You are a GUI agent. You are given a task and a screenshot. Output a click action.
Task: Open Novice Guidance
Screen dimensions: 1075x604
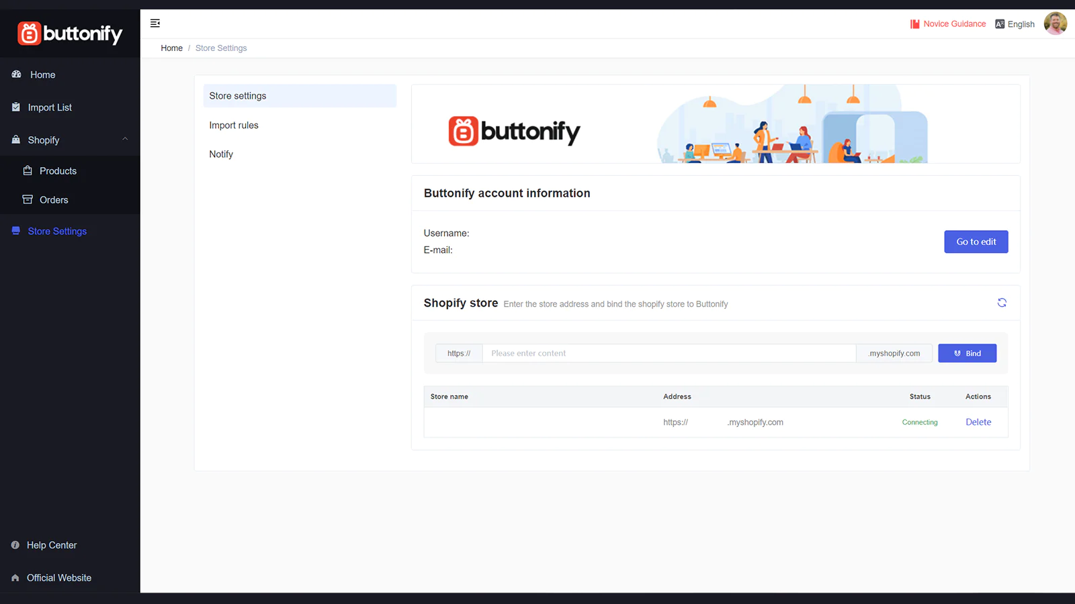pos(954,24)
